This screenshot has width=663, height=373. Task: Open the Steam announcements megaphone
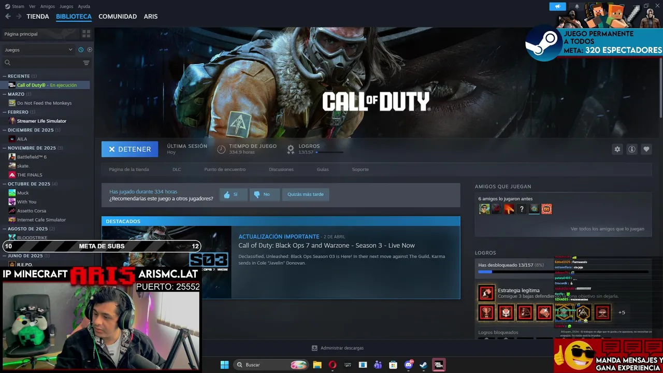pos(557,6)
